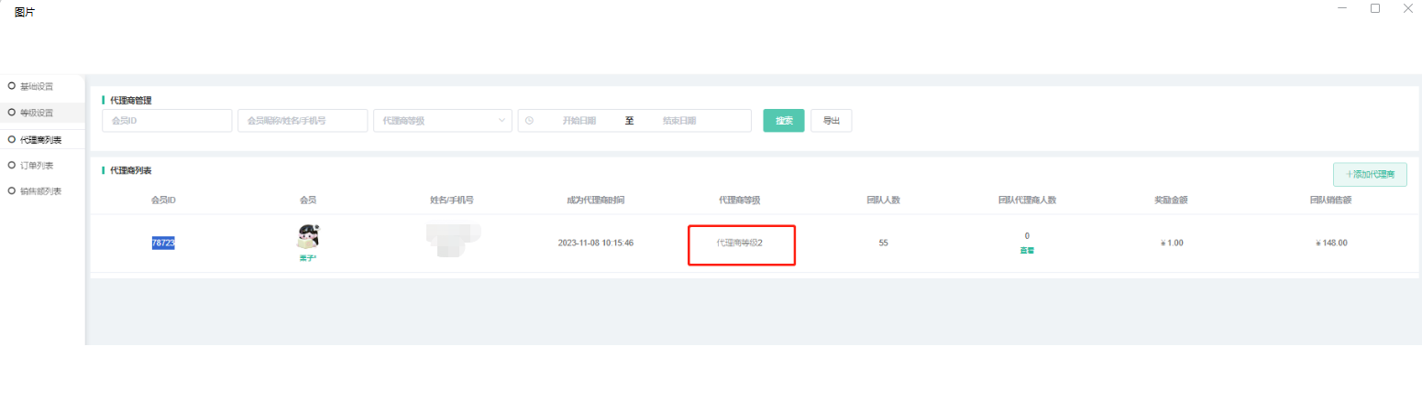
Task: Open 订单列表 from the sidebar
Action: click(36, 166)
